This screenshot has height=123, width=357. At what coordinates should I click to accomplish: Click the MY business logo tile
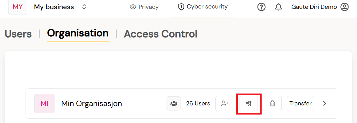[x=18, y=7]
